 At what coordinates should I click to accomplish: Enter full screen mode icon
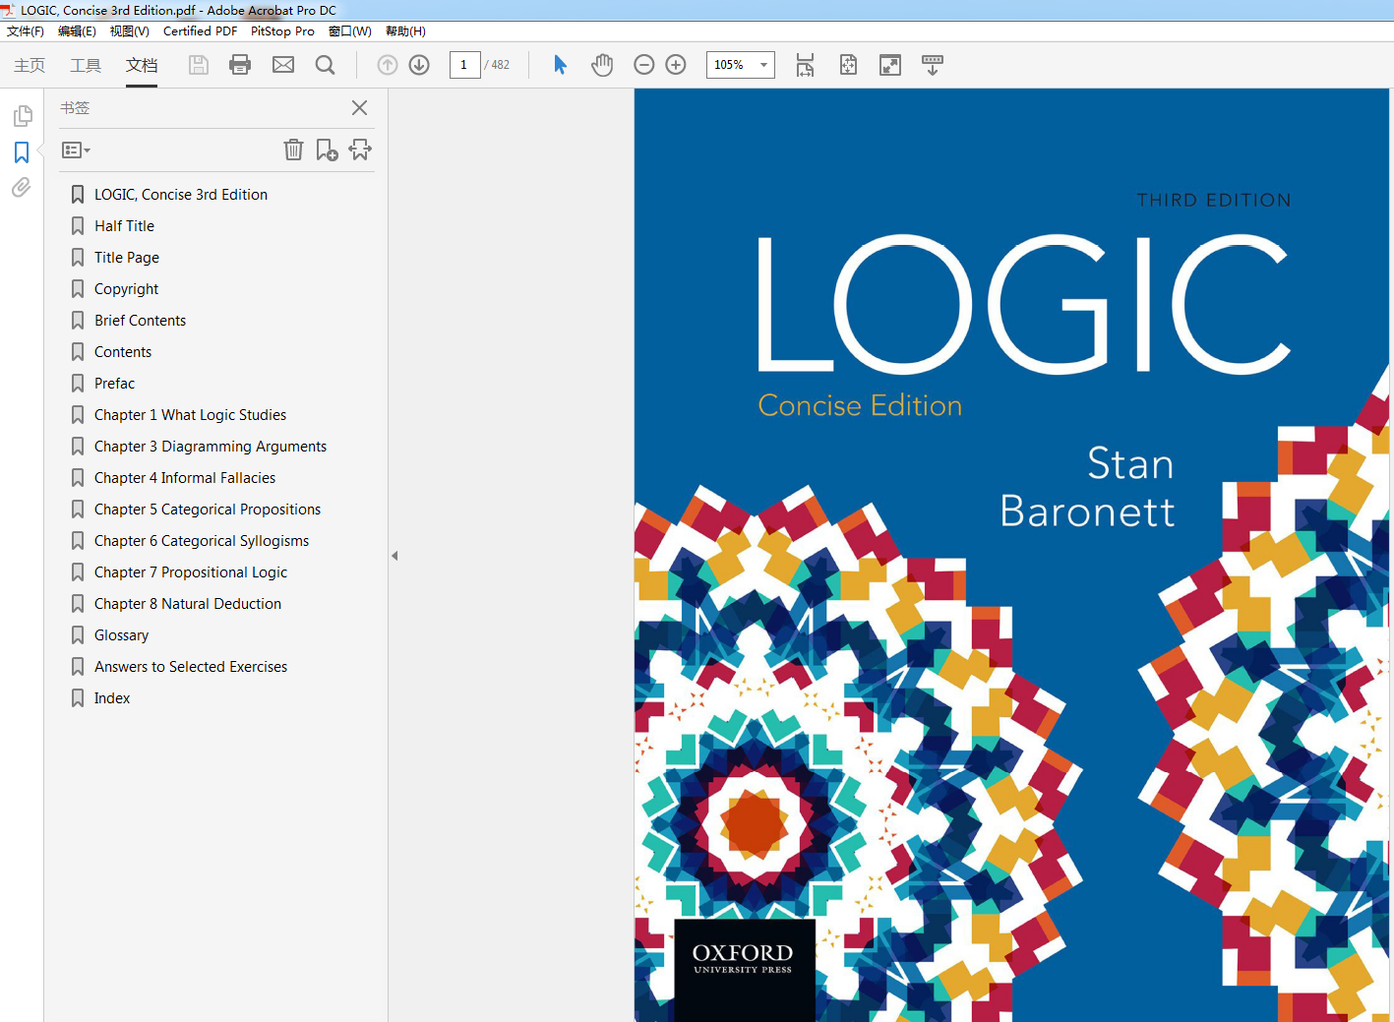click(890, 65)
